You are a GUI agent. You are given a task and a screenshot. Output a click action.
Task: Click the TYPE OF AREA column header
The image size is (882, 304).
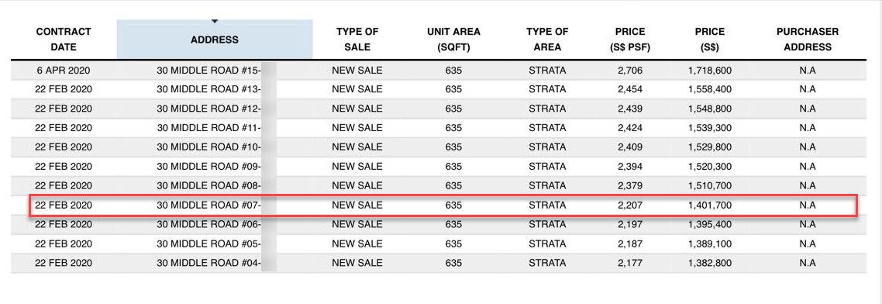point(547,40)
